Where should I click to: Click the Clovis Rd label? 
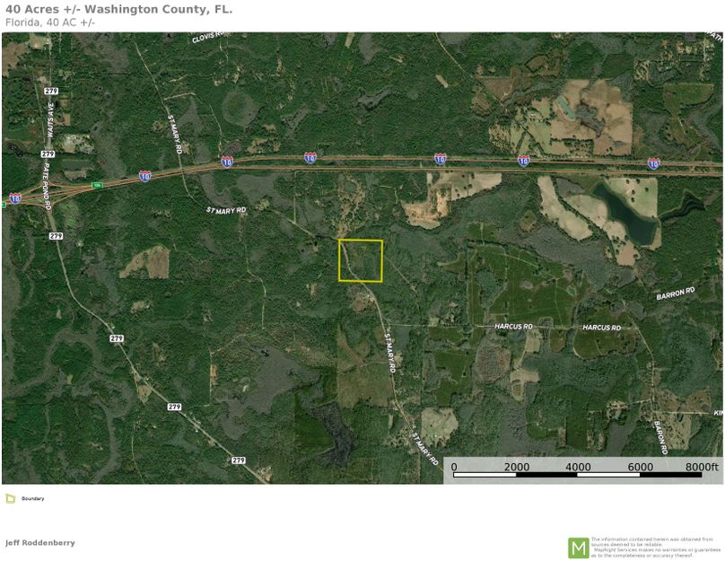(x=207, y=37)
